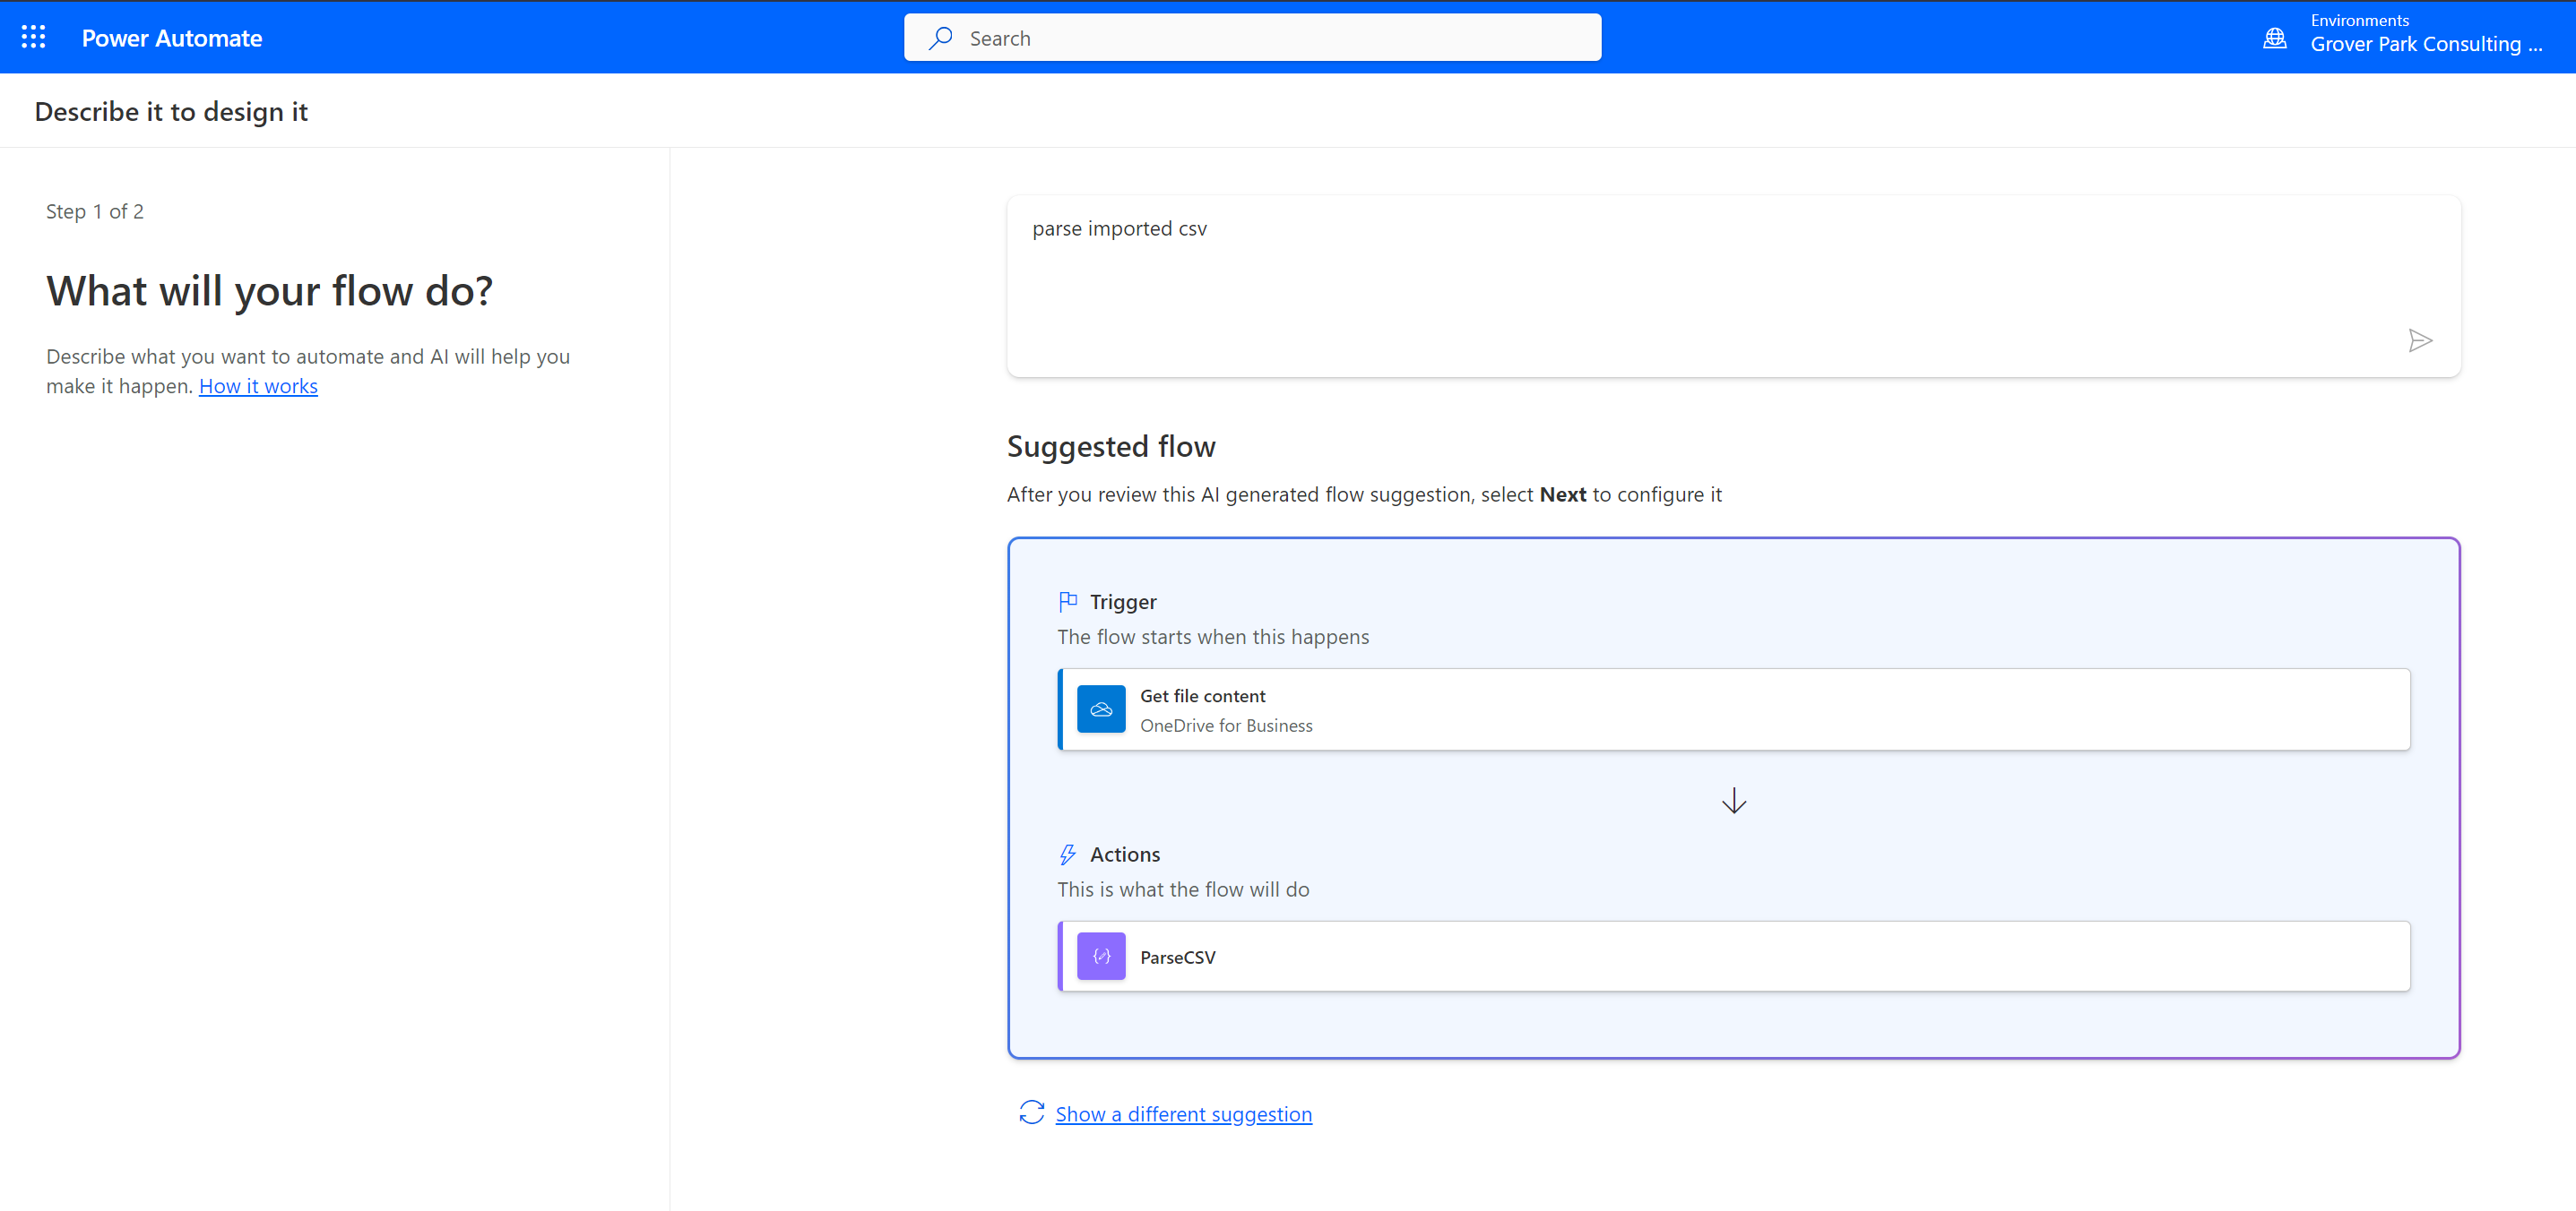Click 'Show a different suggestion' link

pos(1183,1114)
